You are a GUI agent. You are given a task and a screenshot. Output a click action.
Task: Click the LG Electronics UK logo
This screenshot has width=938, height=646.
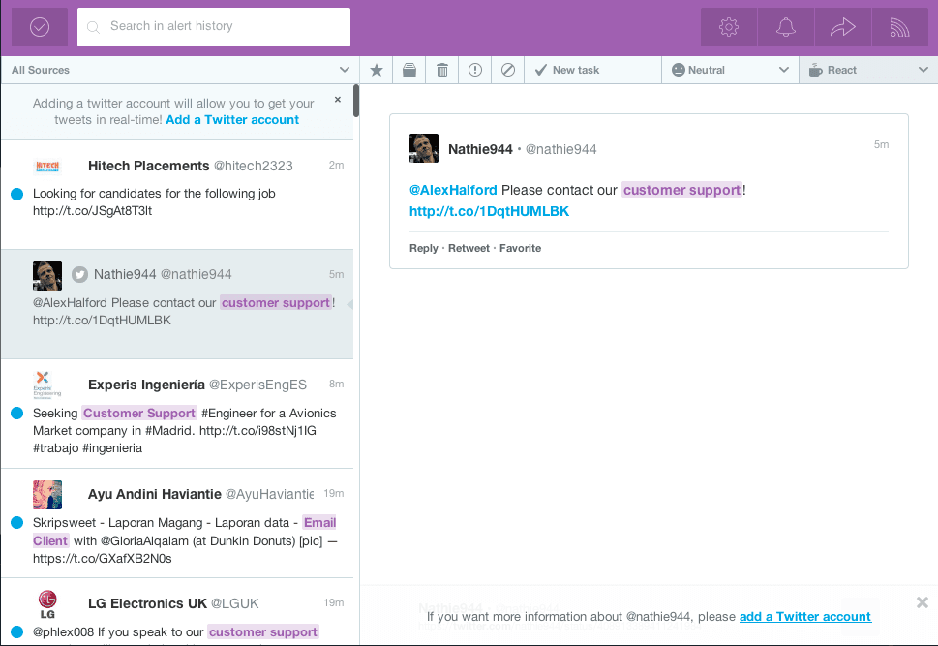(47, 604)
